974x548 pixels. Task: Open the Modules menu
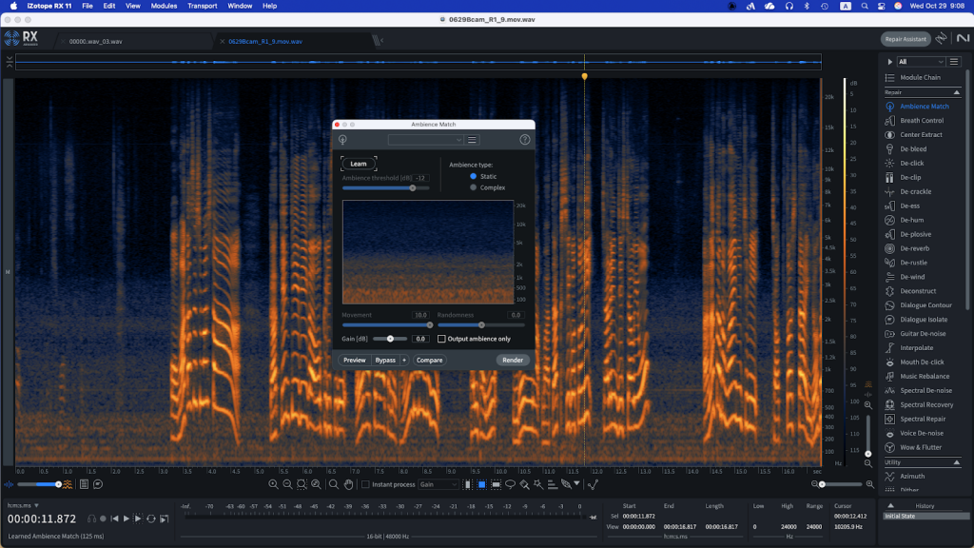click(164, 6)
